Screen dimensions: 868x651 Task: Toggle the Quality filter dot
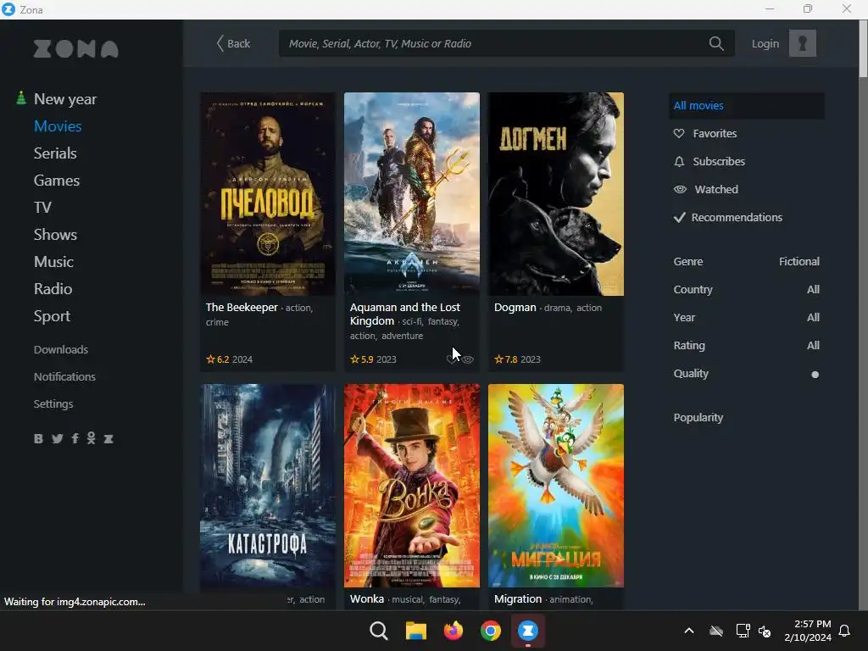(x=815, y=374)
